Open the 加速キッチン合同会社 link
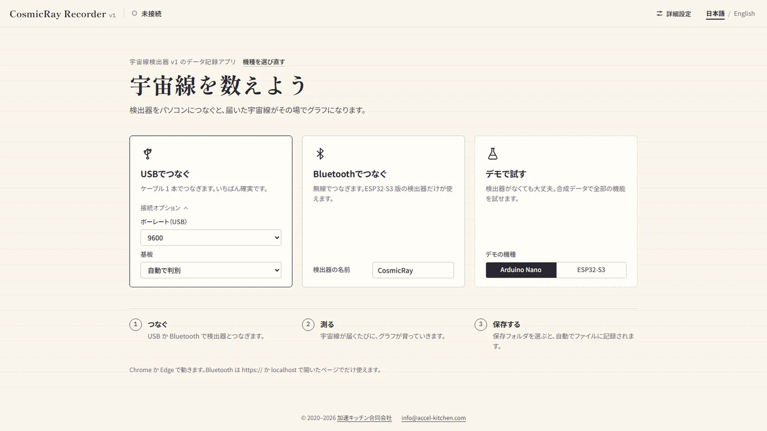This screenshot has width=767, height=431. click(364, 418)
